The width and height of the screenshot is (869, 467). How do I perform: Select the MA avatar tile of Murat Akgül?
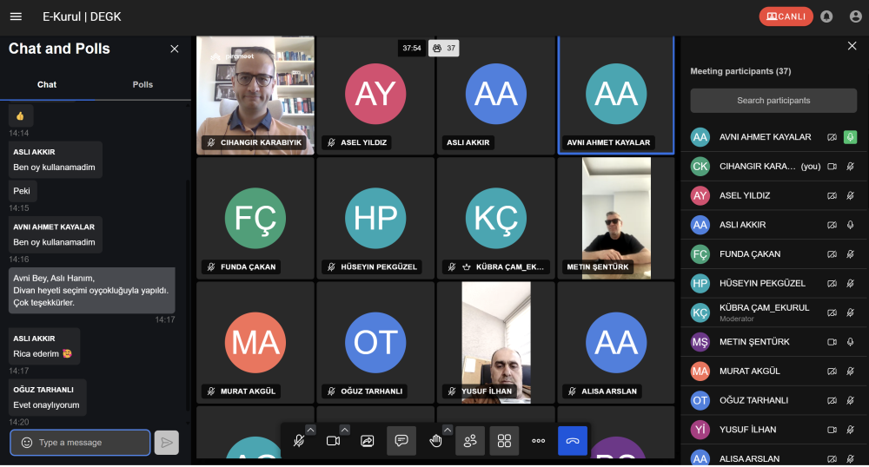255,343
